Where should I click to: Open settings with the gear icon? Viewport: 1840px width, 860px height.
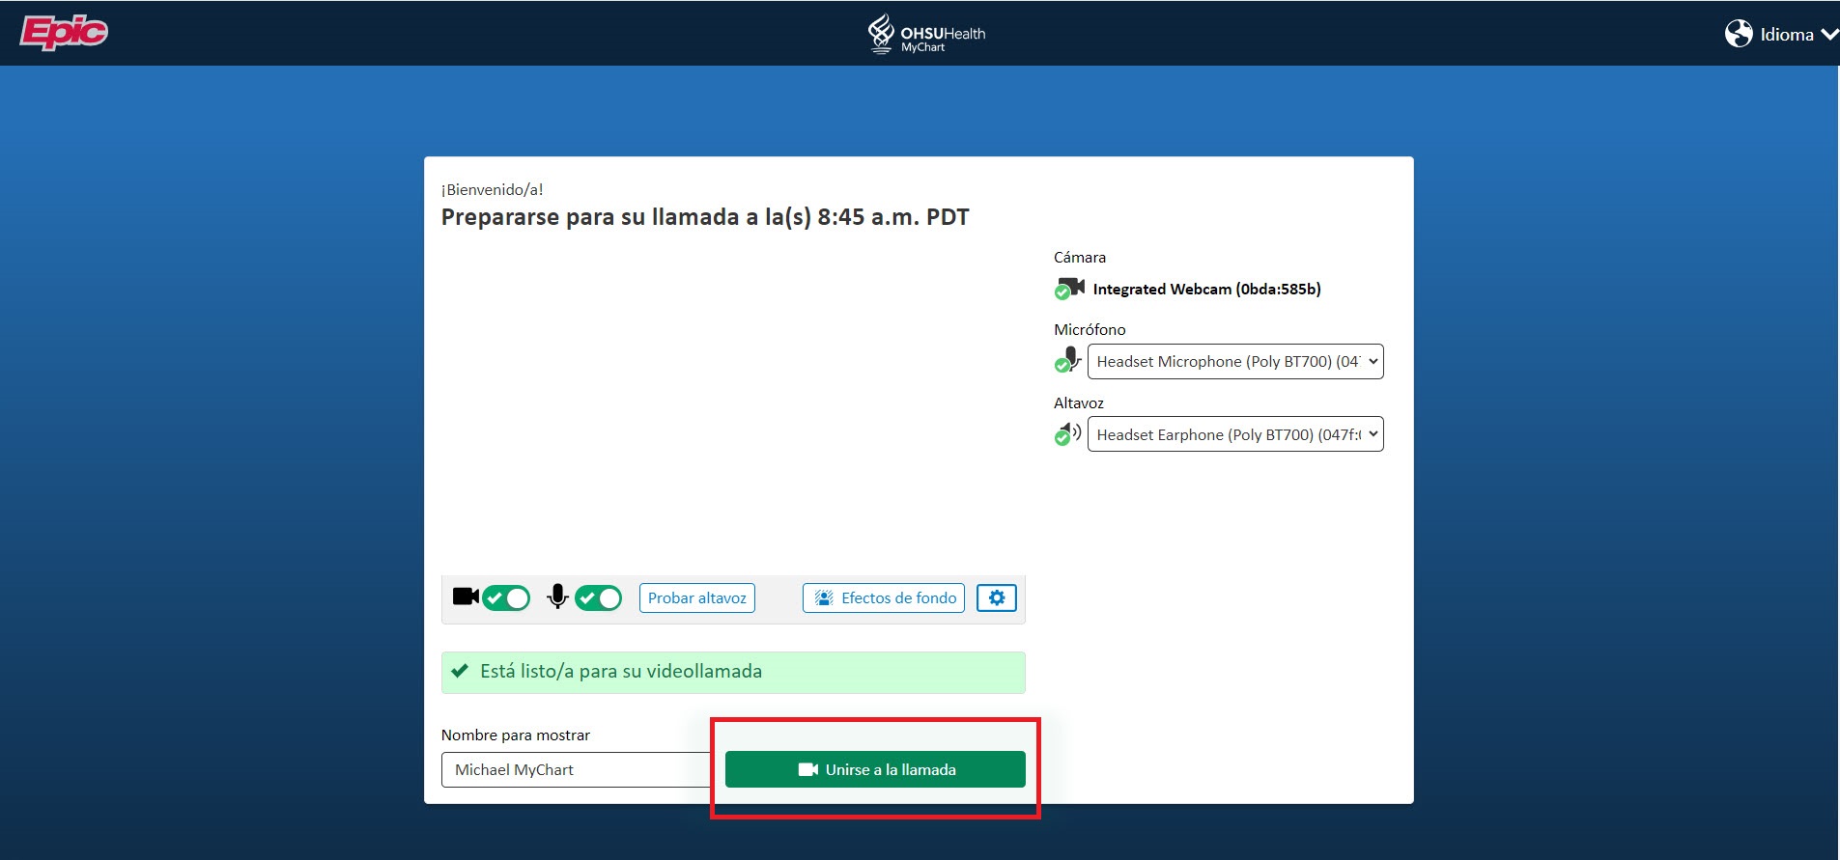point(996,598)
